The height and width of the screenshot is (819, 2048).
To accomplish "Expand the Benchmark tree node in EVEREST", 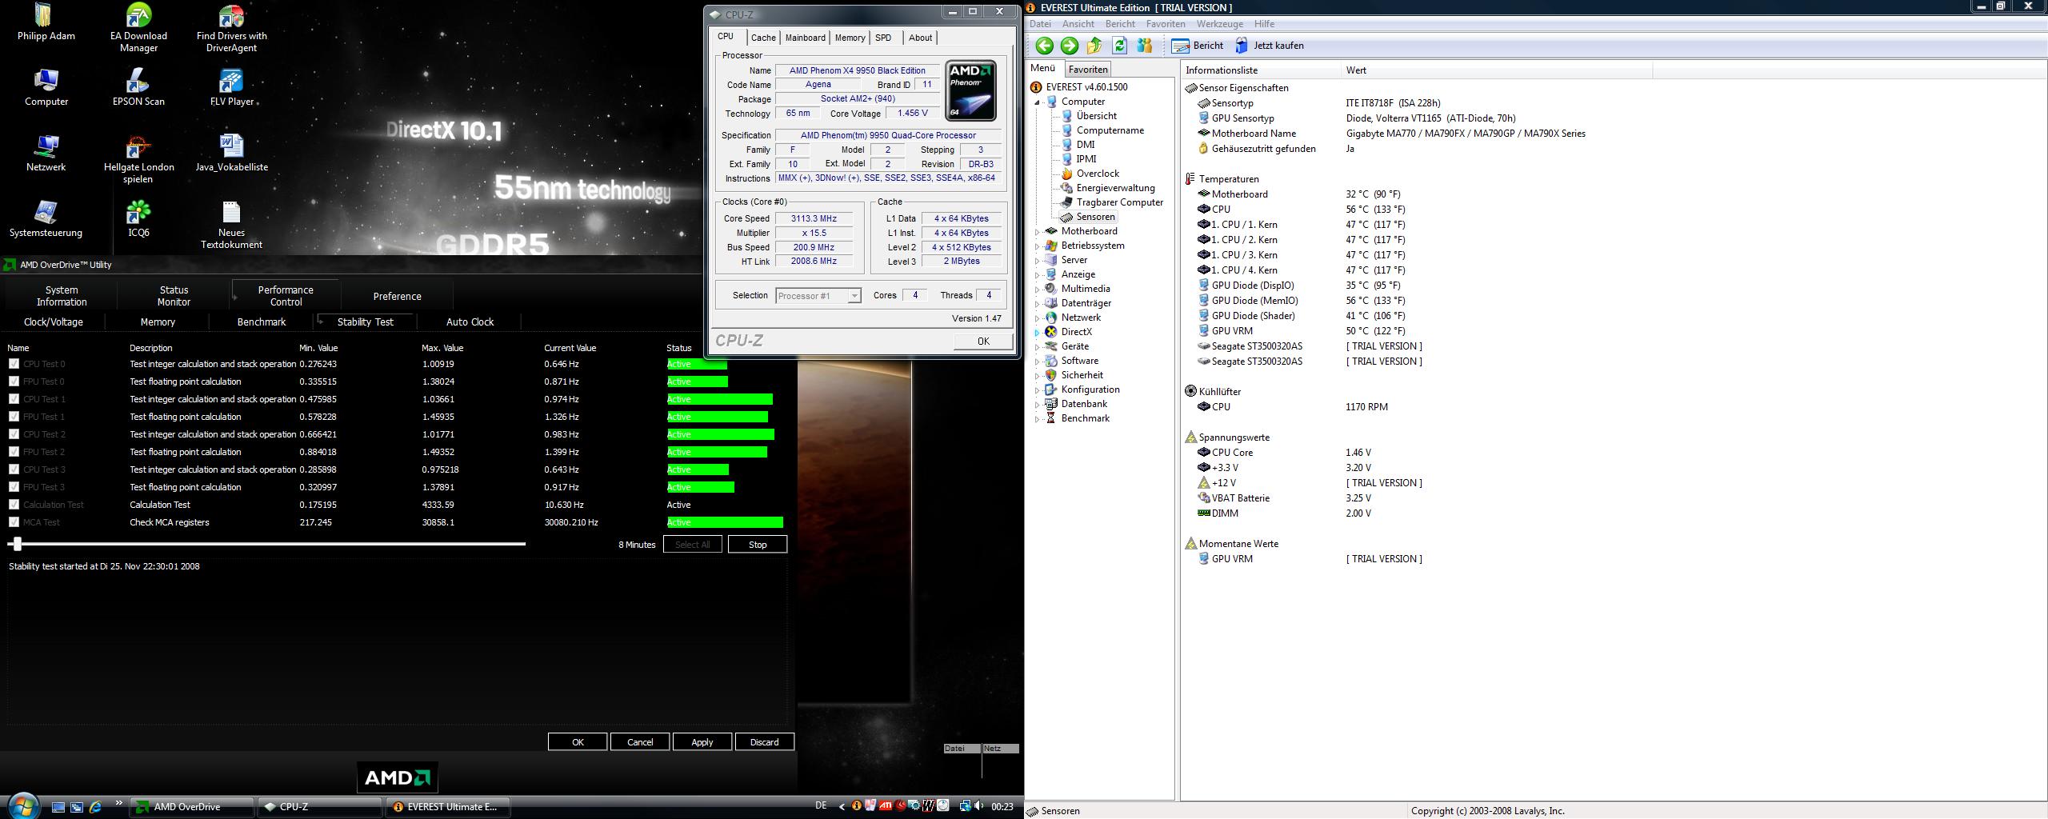I will 1038,419.
